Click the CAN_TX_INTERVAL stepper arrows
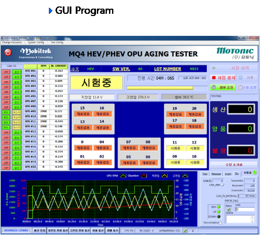Screen dimensions: 260x235 pyautogui.click(x=238, y=196)
